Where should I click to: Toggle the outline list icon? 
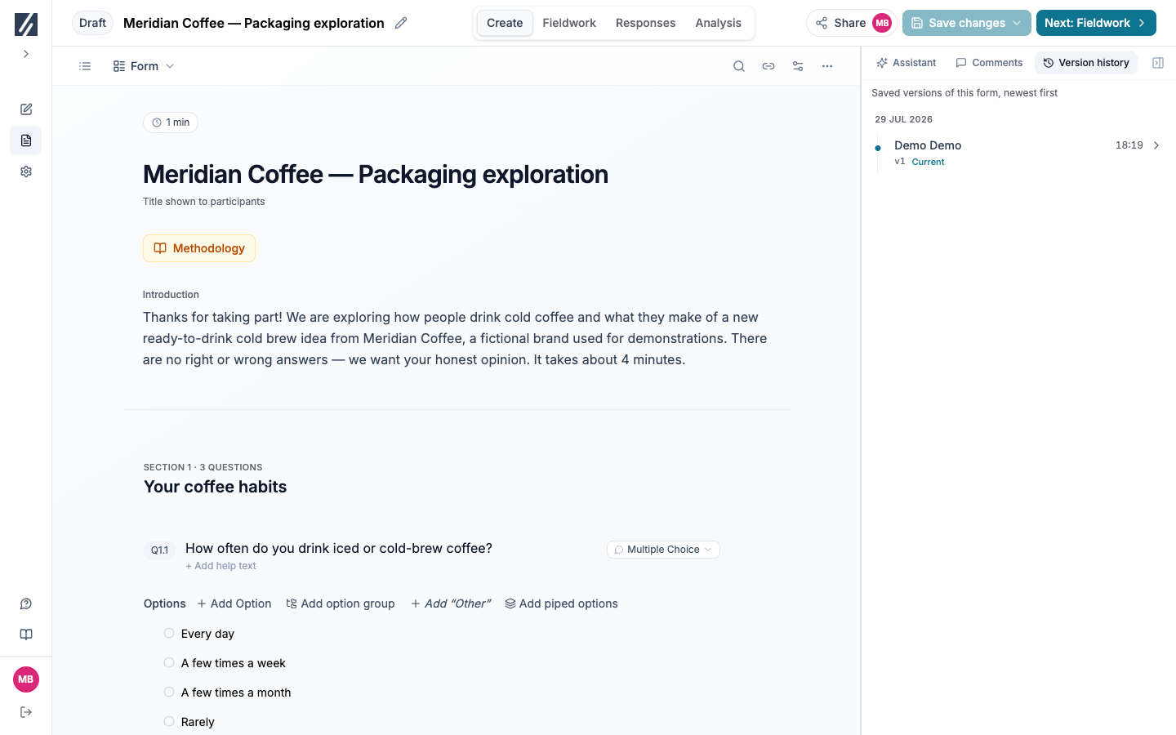click(85, 66)
